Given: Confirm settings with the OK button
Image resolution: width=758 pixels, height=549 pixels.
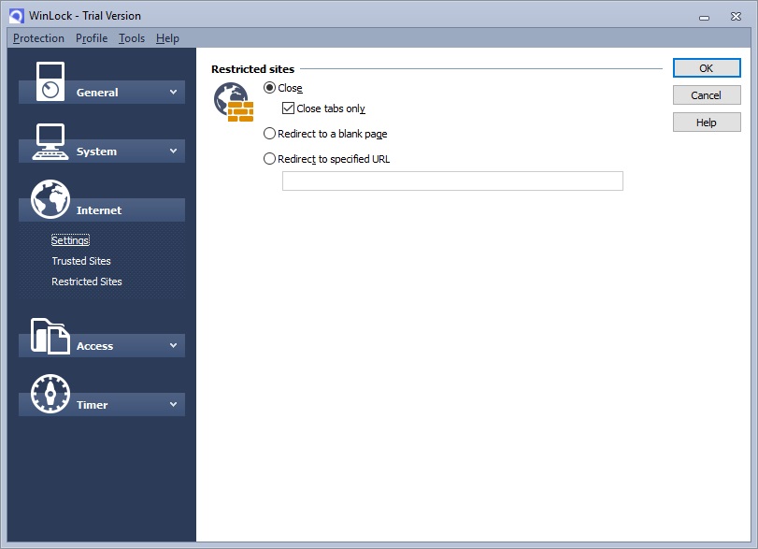Looking at the screenshot, I should (707, 68).
